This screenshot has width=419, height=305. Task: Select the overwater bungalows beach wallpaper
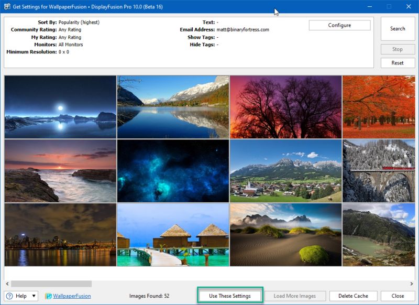pyautogui.click(x=172, y=237)
